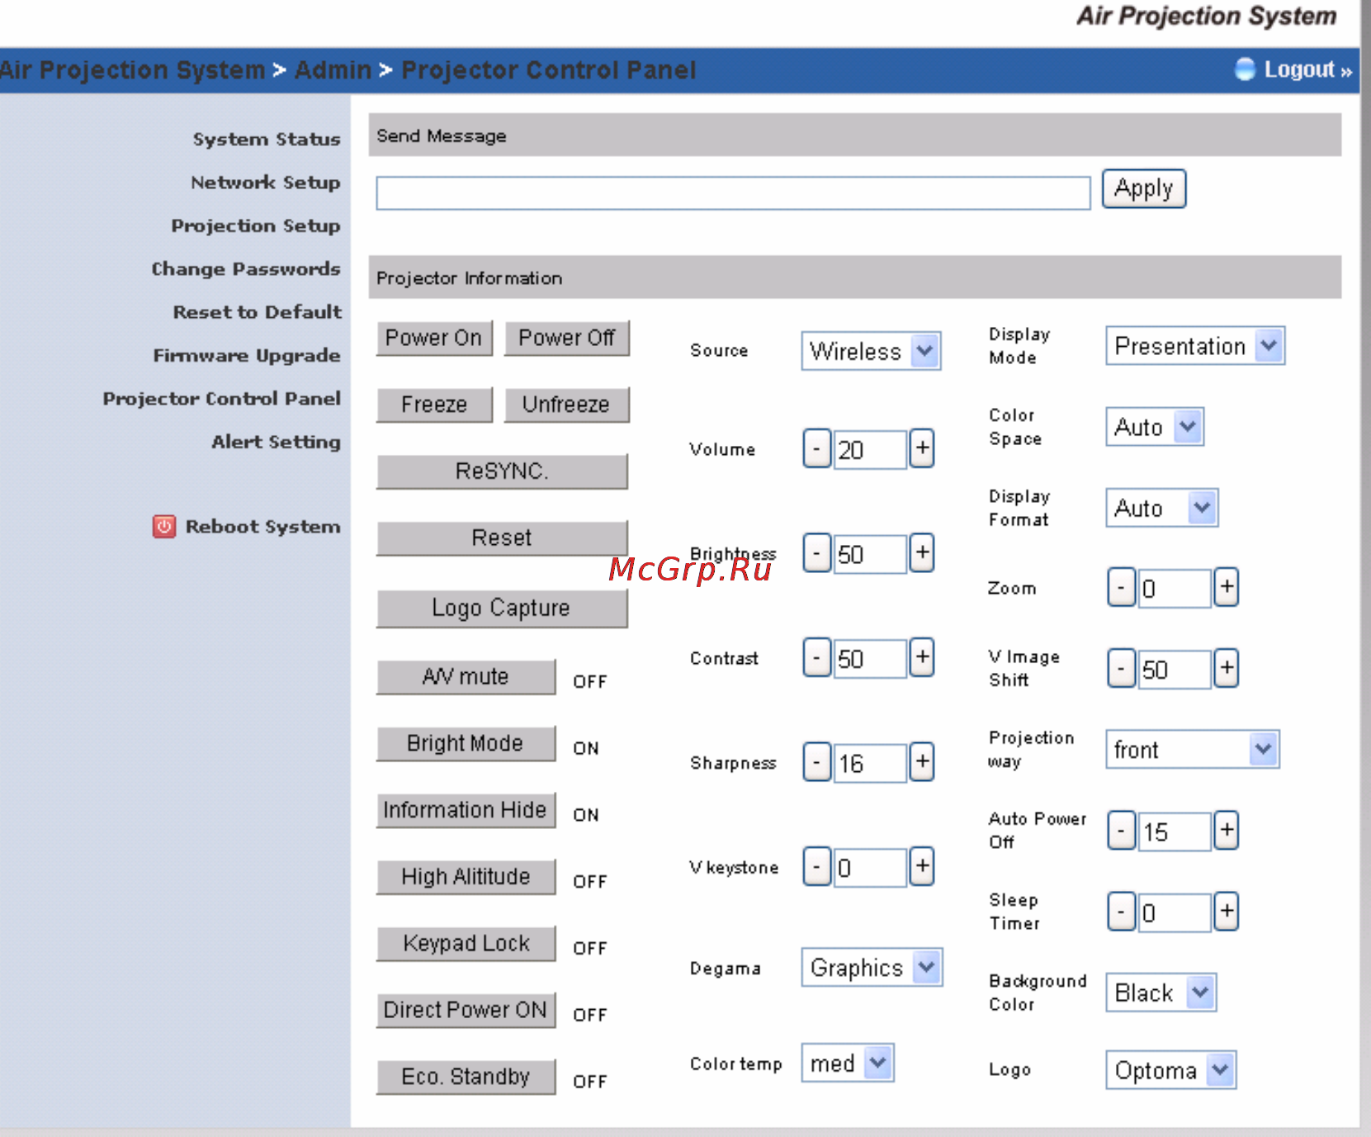
Task: Open Firmware Upgrade page
Action: (247, 356)
